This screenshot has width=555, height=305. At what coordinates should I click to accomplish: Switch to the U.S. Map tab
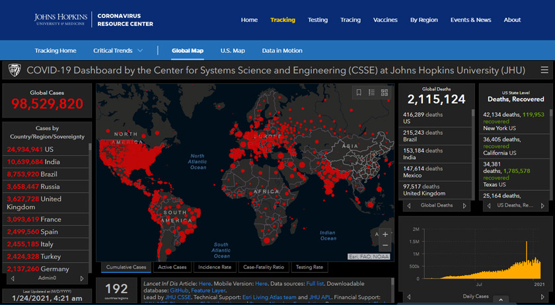(x=233, y=51)
